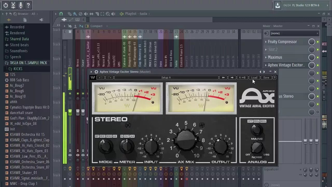Image resolution: width=332 pixels, height=187 pixels.
Task: Toggle the Slot 2 enable LED
Action: (x=317, y=50)
